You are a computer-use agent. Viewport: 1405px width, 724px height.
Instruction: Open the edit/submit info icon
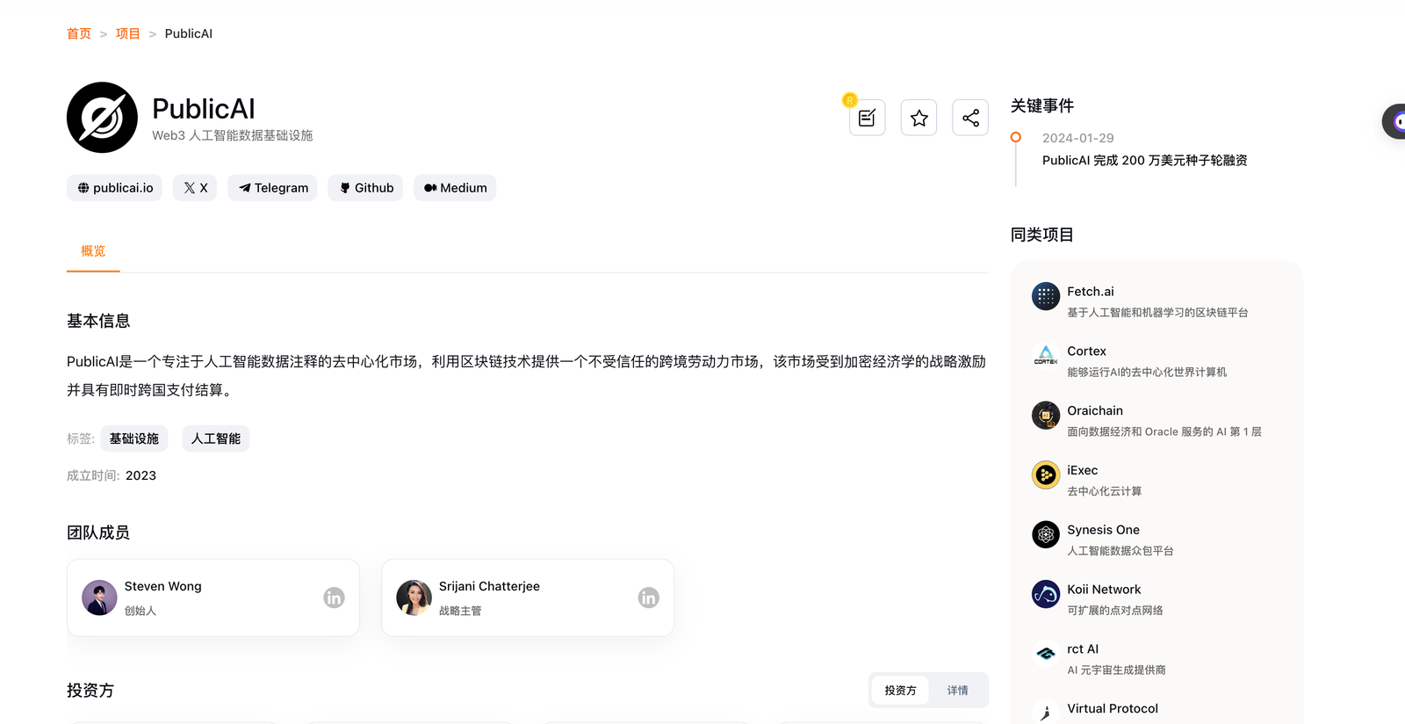pos(867,118)
